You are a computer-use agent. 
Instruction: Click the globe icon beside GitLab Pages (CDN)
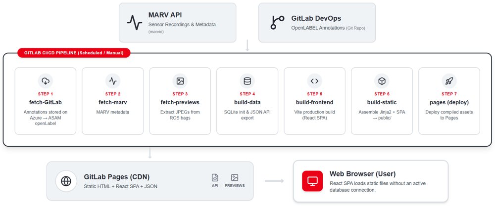tap(66, 181)
